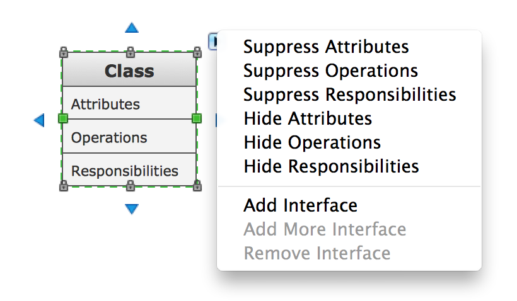
Task: Click the top-center lock handle of the Class shape
Action: tap(131, 52)
